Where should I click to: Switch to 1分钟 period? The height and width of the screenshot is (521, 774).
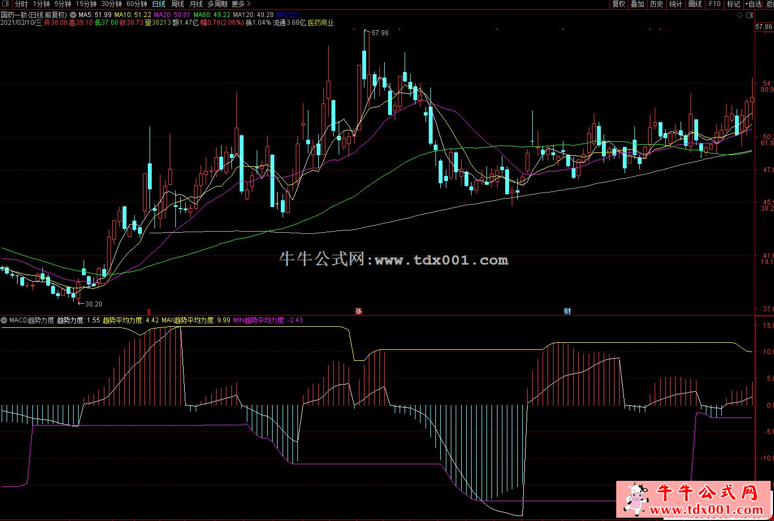(x=41, y=4)
